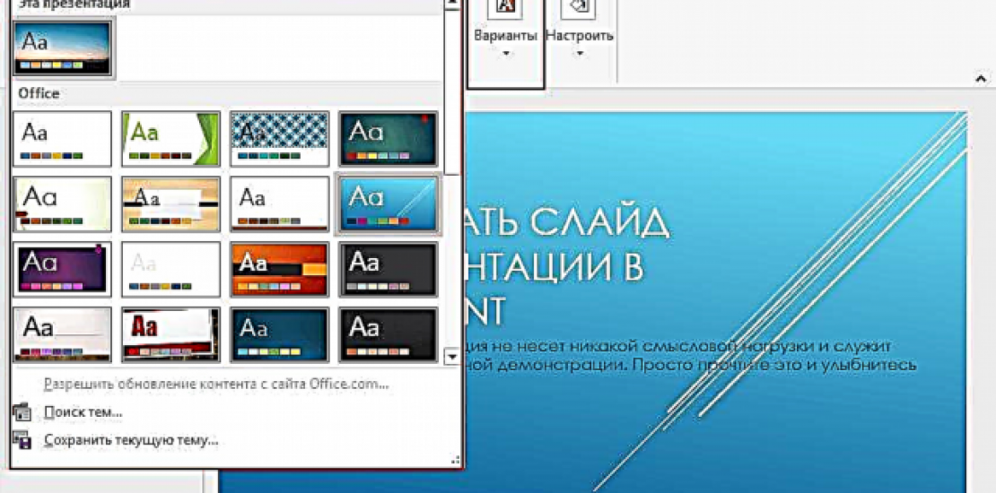Apply the plain white Office theme
The width and height of the screenshot is (996, 493).
[x=64, y=139]
